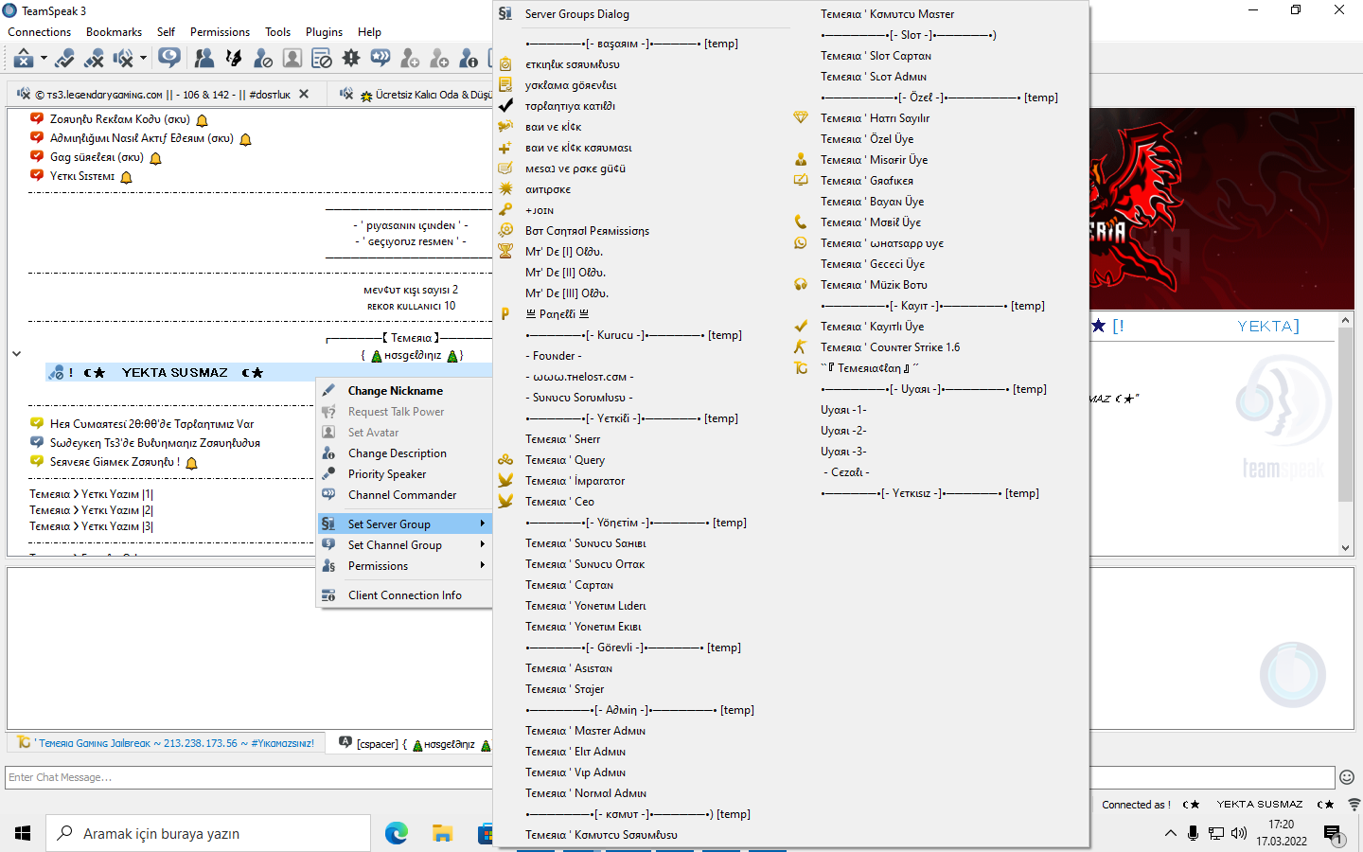Open Help menu
The width and height of the screenshot is (1363, 852).
369,32
